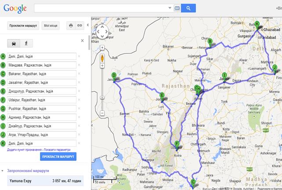Image resolution: width=282 pixels, height=190 pixels.
Task: Click destination G field Pushkar, Rajasthan
Action: click(x=42, y=108)
